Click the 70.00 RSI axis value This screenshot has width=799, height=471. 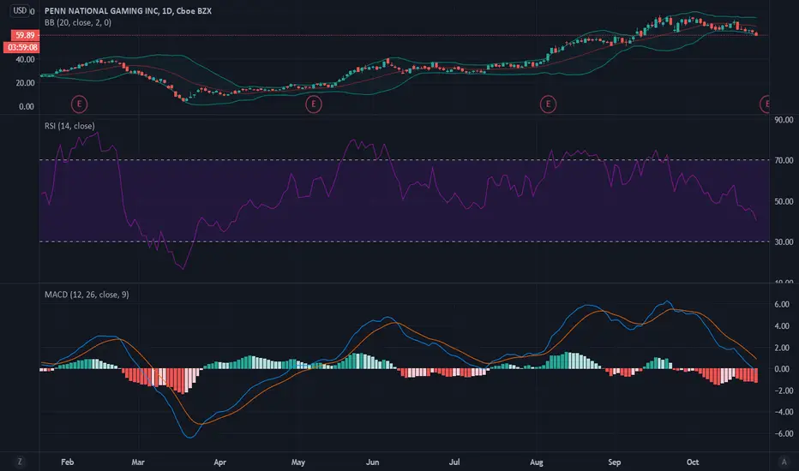[784, 160]
